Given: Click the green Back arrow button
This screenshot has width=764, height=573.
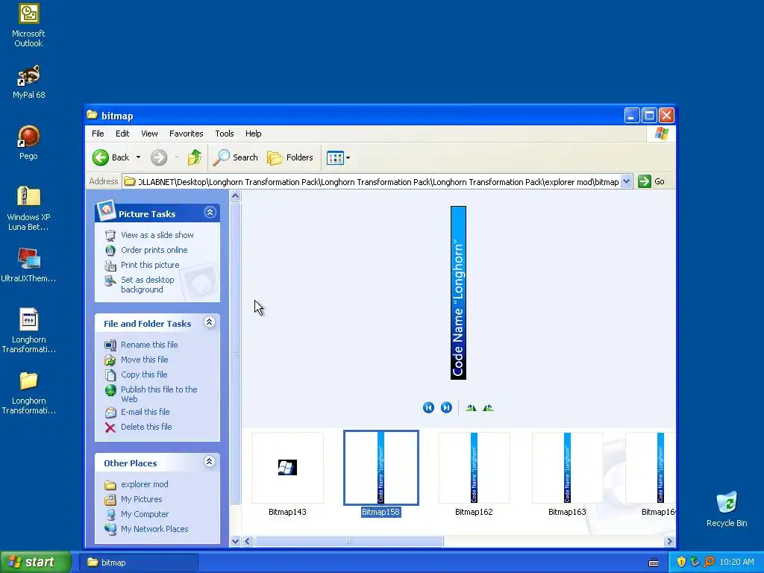Looking at the screenshot, I should [x=101, y=157].
